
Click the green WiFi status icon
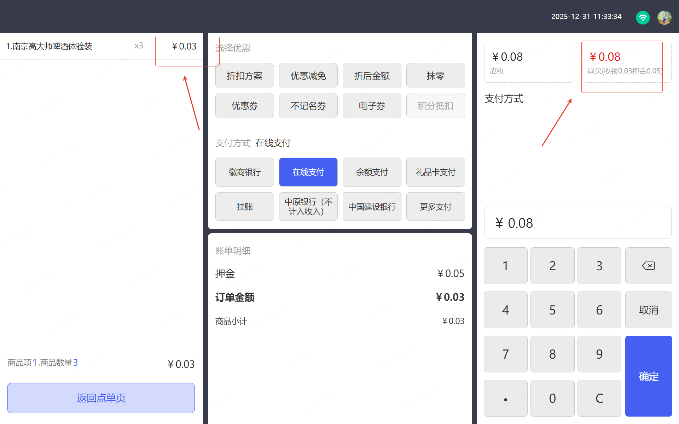point(643,17)
